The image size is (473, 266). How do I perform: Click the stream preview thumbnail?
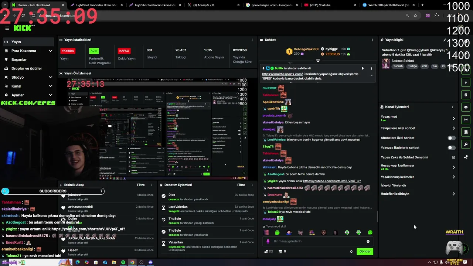pyautogui.click(x=157, y=129)
